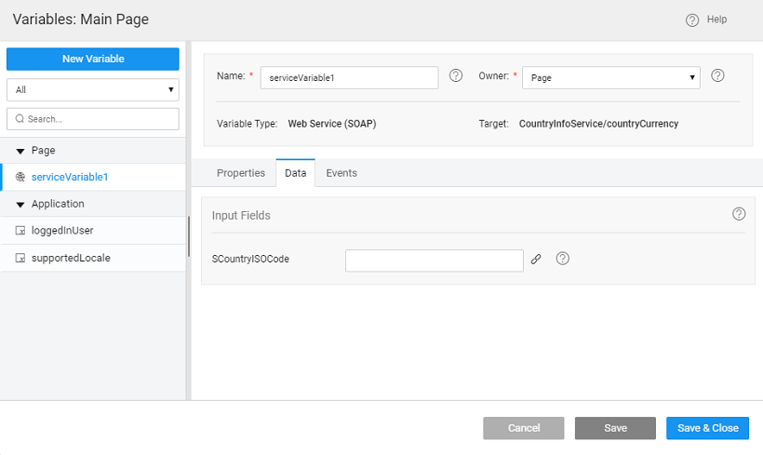Image resolution: width=763 pixels, height=455 pixels.
Task: Click the New Variable button
Action: click(93, 59)
